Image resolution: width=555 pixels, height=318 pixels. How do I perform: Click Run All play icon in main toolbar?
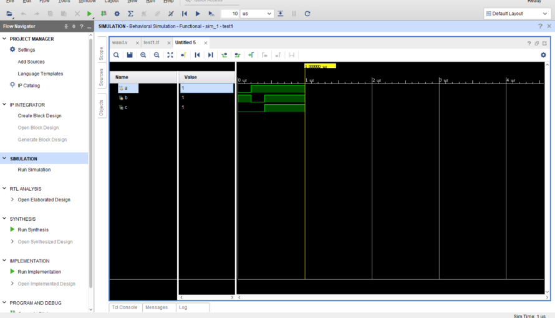tap(198, 14)
